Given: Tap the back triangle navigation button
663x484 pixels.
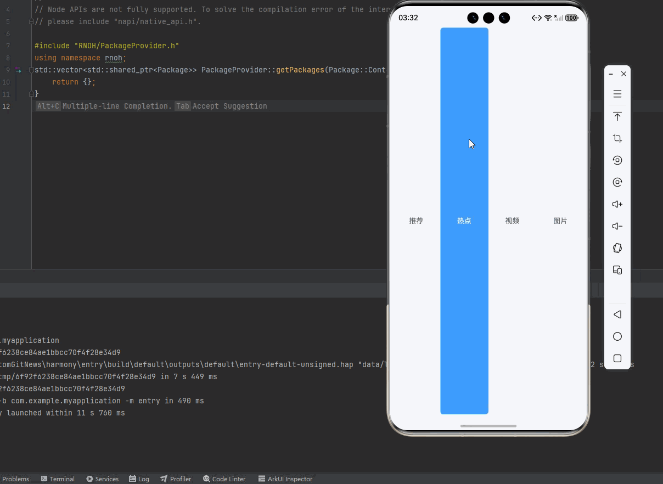Looking at the screenshot, I should tap(617, 314).
